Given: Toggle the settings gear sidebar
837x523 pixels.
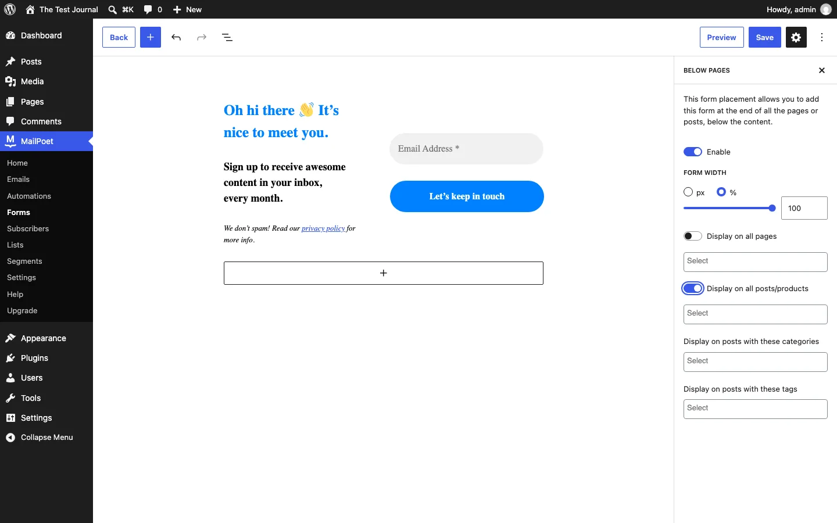Looking at the screenshot, I should (796, 37).
